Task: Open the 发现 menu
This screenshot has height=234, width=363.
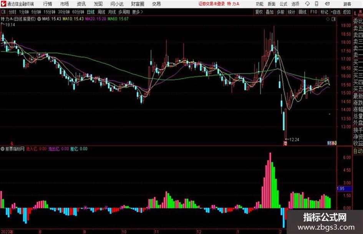Action: tap(98, 4)
